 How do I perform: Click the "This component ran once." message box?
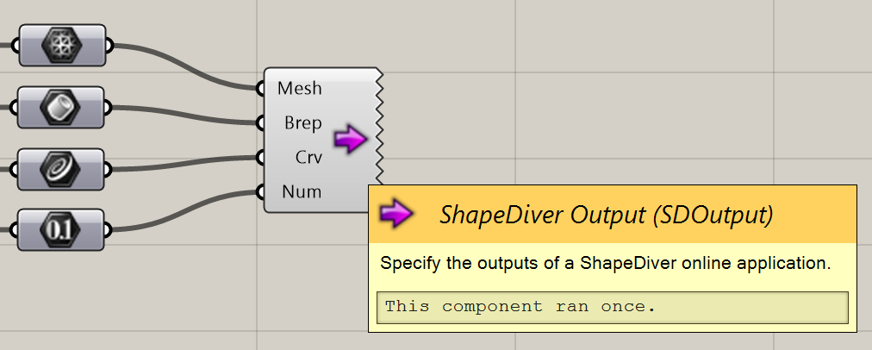613,307
